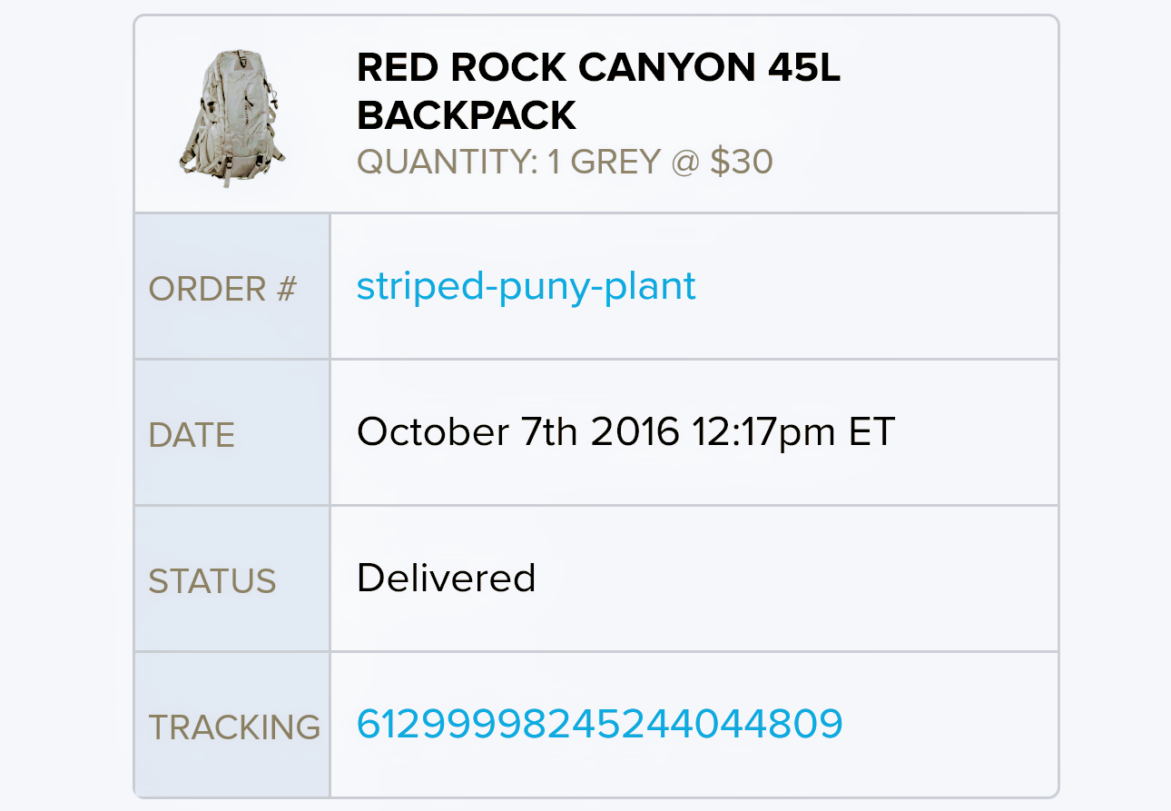Click the '1' quantity number
The image size is (1171, 811).
(554, 163)
